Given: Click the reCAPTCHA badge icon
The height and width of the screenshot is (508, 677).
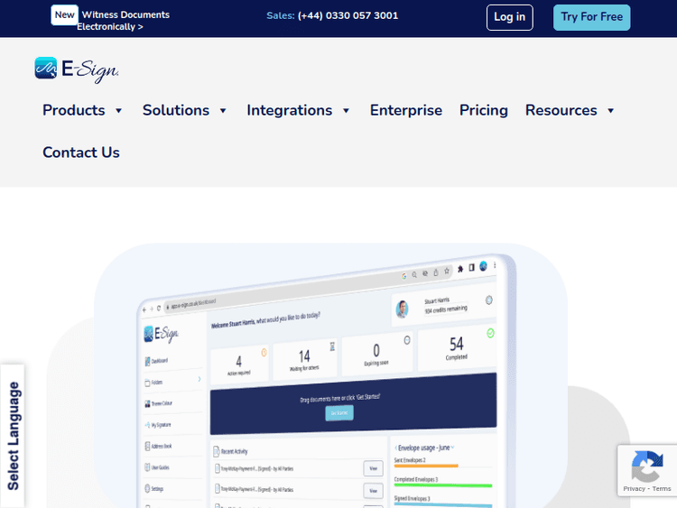Looking at the screenshot, I should (646, 466).
